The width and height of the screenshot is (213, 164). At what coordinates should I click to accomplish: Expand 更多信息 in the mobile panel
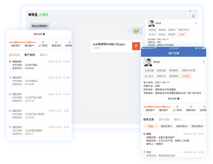click(173, 99)
